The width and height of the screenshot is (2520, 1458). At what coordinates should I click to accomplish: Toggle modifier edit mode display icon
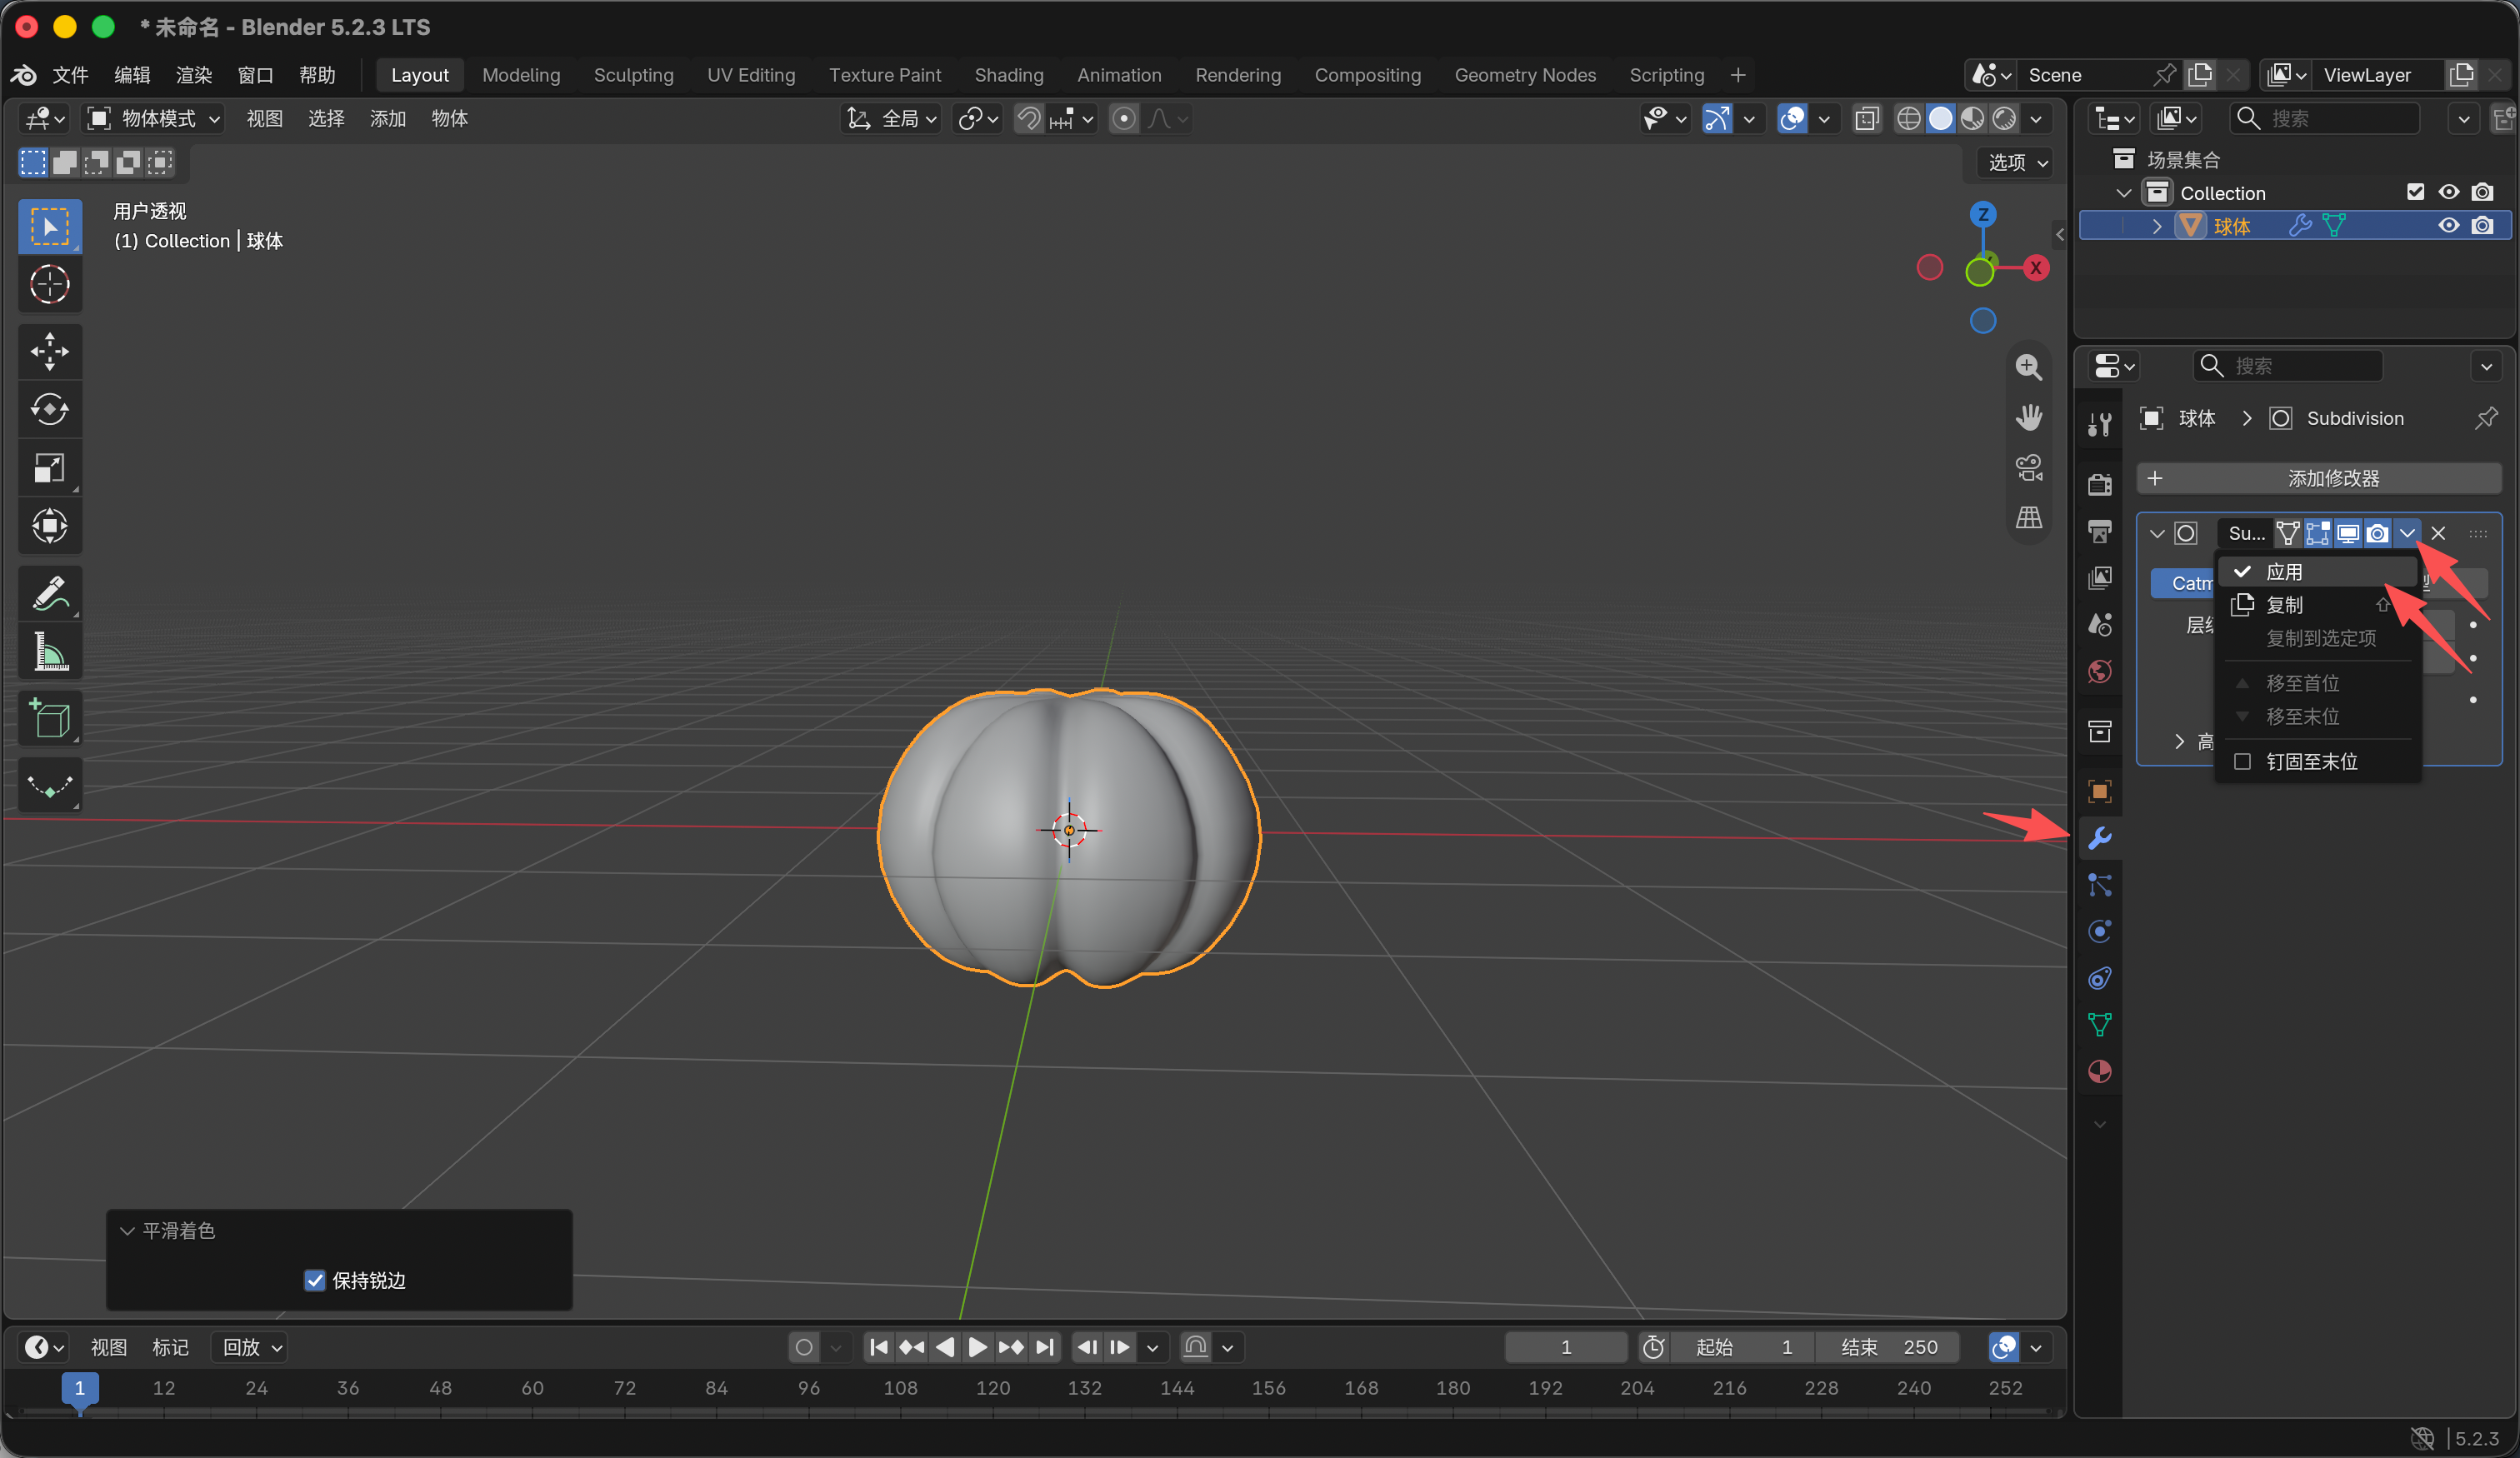pyautogui.click(x=2317, y=533)
